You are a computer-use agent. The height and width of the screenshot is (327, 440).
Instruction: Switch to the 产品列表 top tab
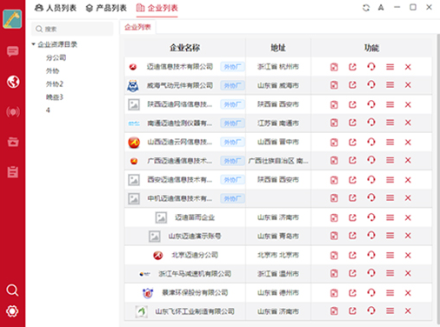(106, 8)
